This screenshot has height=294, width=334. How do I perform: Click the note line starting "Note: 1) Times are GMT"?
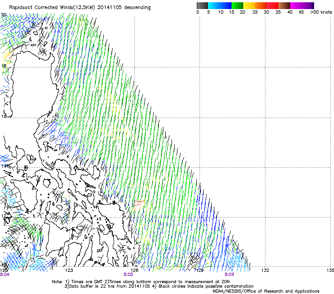click(x=140, y=282)
